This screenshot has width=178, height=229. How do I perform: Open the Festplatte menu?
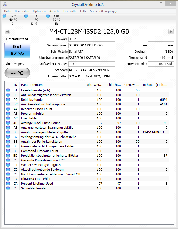[70, 11]
